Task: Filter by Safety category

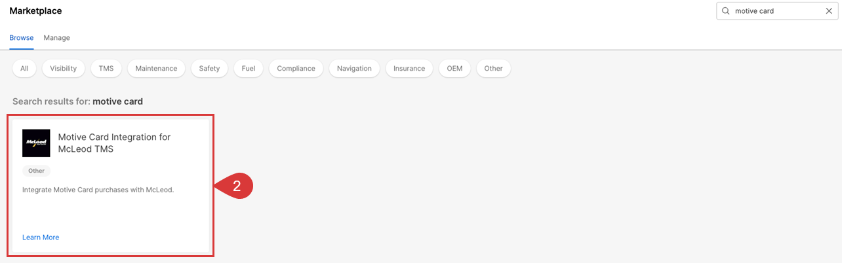Action: 209,68
